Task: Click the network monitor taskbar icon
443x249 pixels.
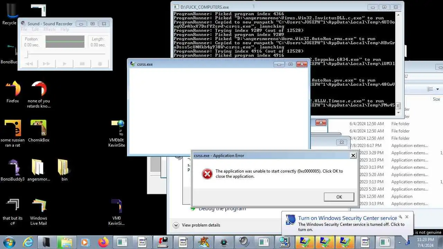Action: coord(284,242)
